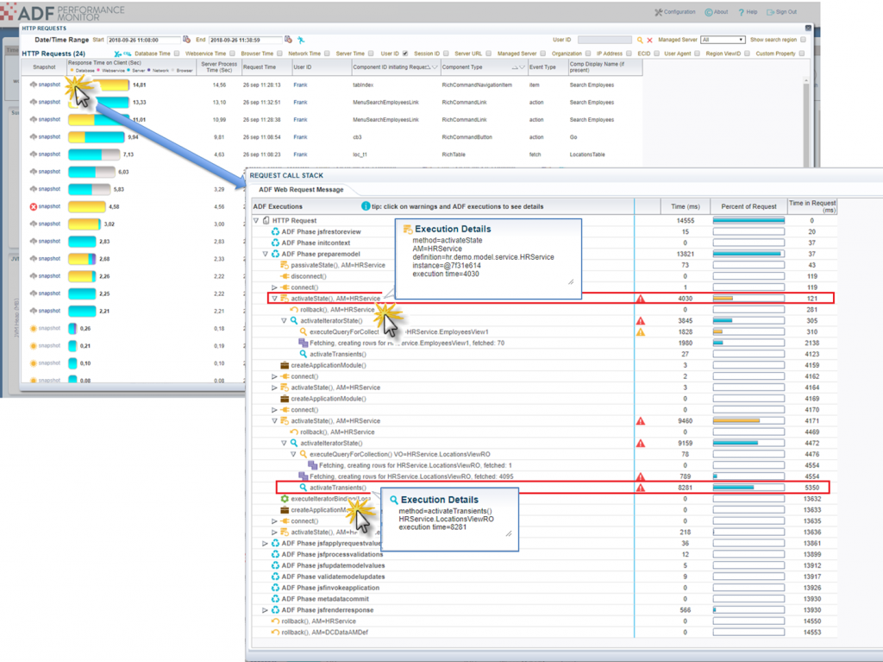Collapse ADF Phase preparemodel node
The width and height of the screenshot is (883, 662).
click(x=266, y=255)
